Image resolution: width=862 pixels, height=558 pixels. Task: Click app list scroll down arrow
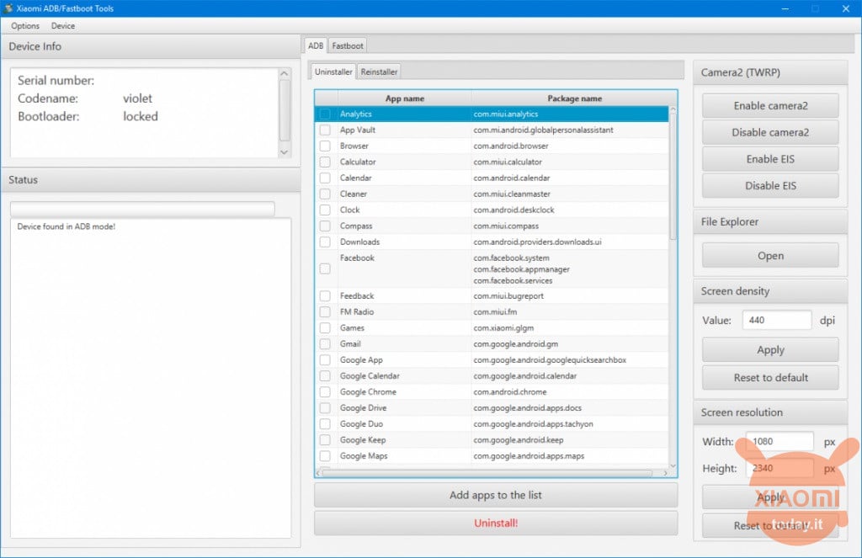coord(673,465)
